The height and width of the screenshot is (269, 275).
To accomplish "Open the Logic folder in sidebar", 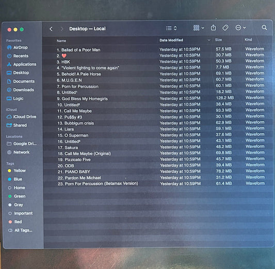I will tap(15, 98).
